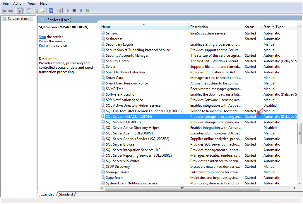Click the Start Service play icon
The width and height of the screenshot is (303, 204).
tap(67, 11)
